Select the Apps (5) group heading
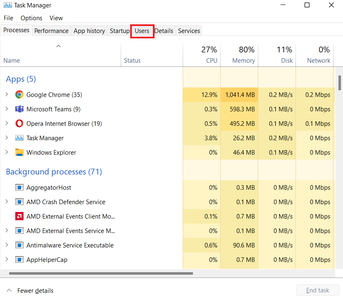343x299 pixels. pos(21,79)
